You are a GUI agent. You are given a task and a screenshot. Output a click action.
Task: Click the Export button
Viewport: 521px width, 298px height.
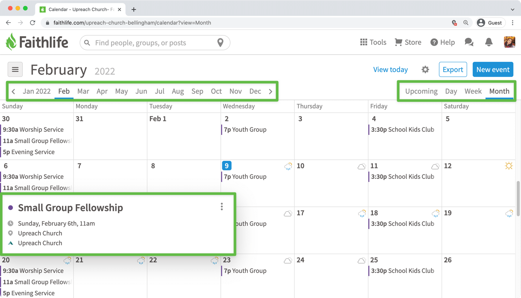453,69
